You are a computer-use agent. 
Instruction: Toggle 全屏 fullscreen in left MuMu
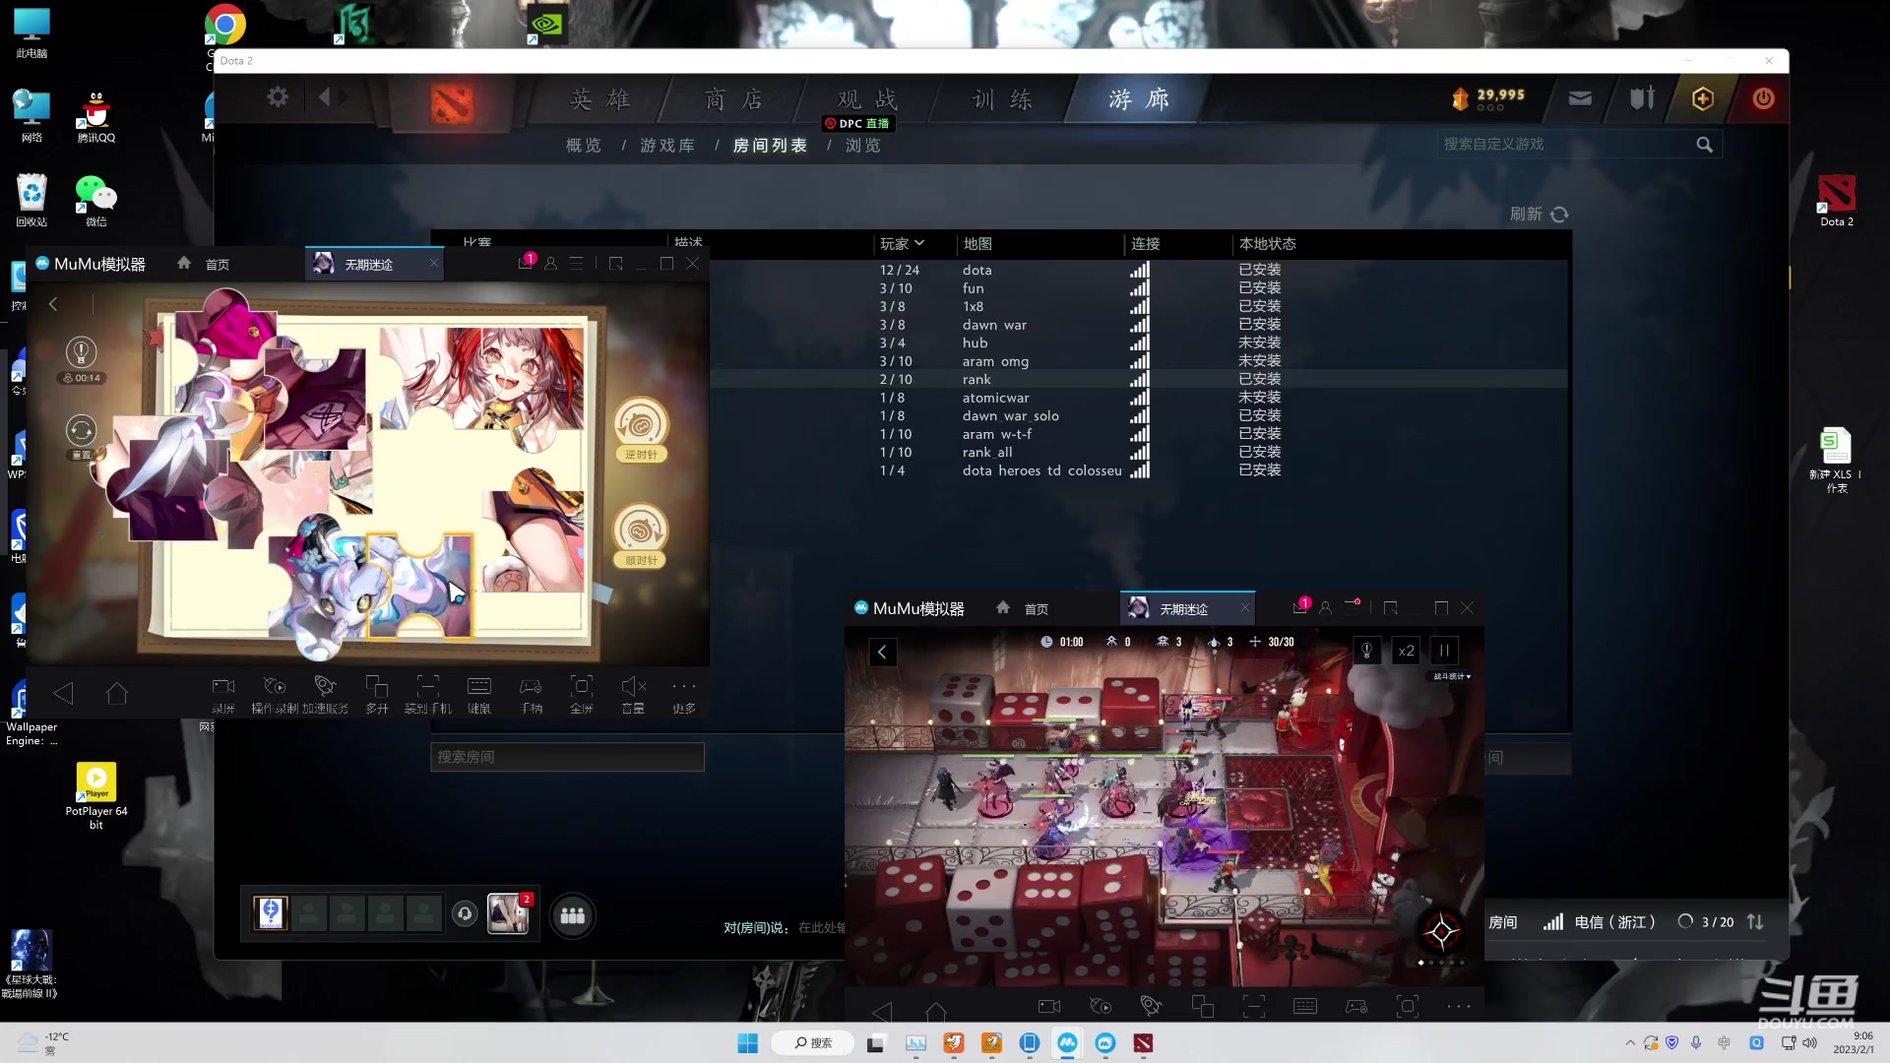pyautogui.click(x=582, y=694)
